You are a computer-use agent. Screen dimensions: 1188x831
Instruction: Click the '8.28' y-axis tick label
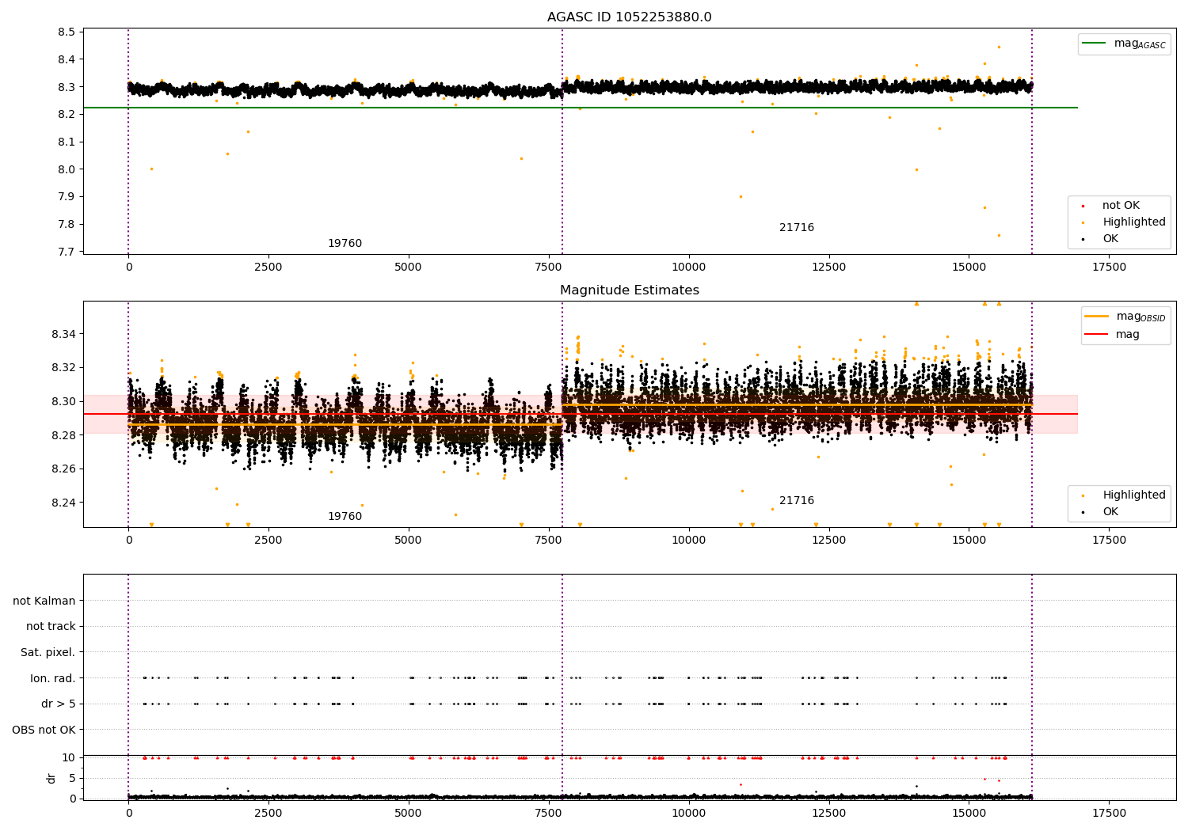pos(63,435)
